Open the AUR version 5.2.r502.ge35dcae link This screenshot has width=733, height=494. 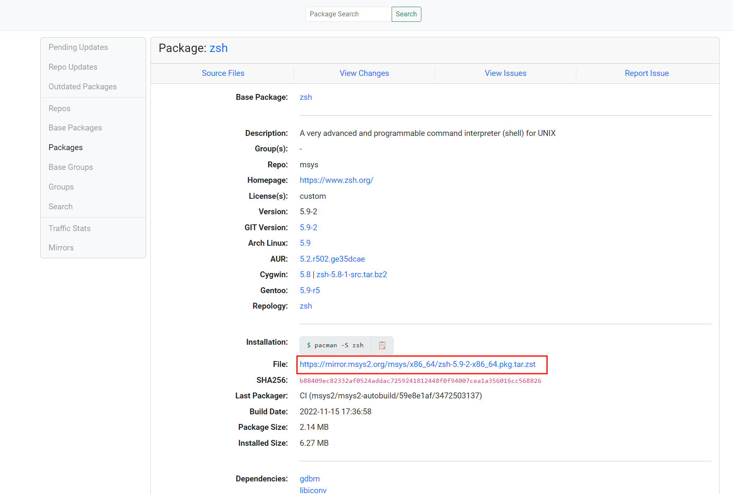click(x=332, y=259)
